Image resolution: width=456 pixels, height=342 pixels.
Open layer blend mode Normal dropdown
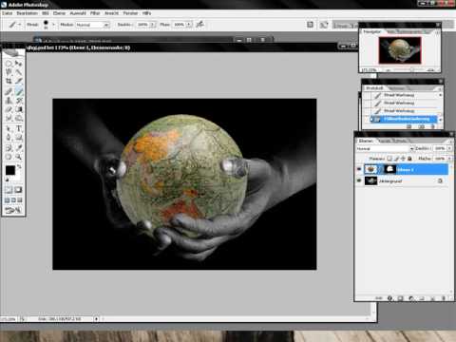(385, 148)
